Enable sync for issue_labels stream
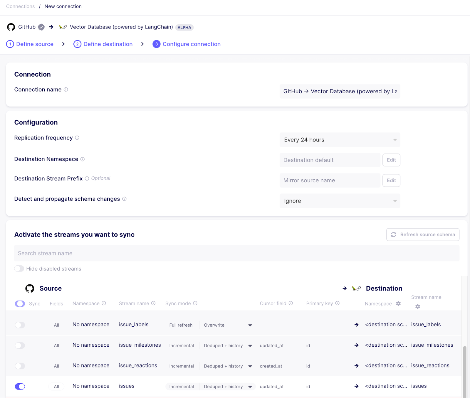Screen dimensions: 470x398 (20, 325)
